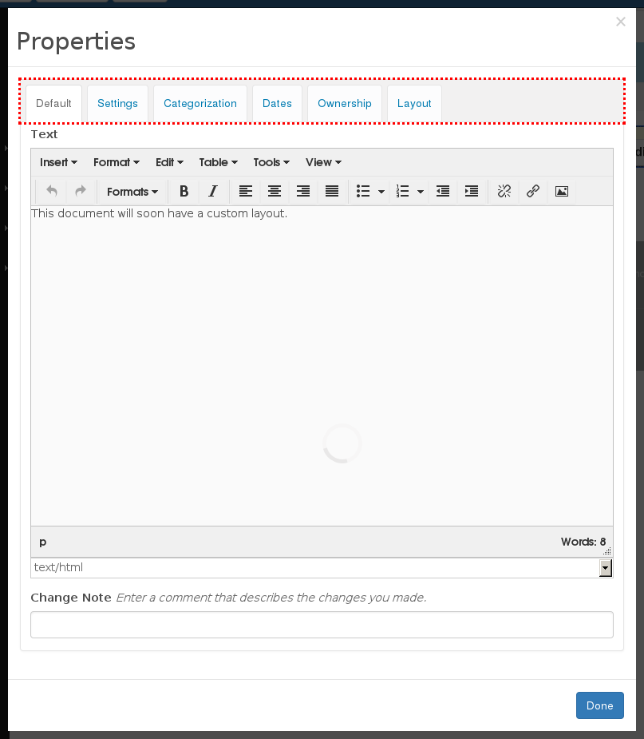Redo the last undone edit

tap(81, 191)
